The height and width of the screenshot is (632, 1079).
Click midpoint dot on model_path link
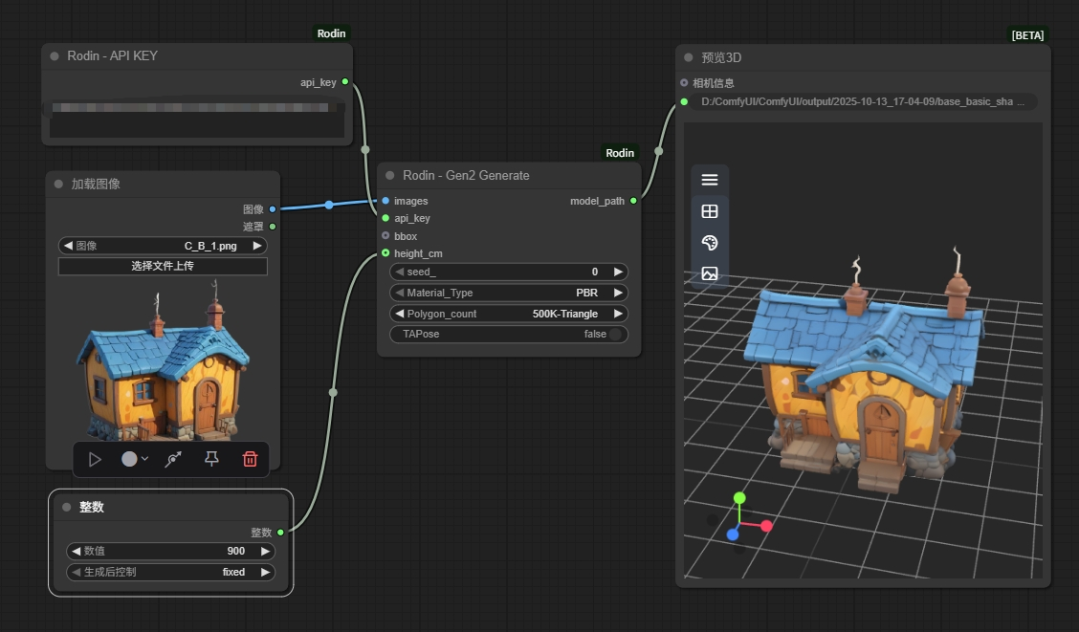tap(658, 151)
